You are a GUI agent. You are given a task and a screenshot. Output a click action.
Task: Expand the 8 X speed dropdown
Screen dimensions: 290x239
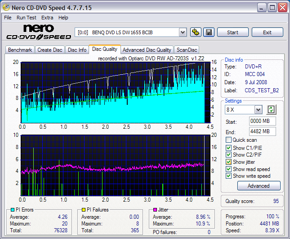pyautogui.click(x=258, y=110)
